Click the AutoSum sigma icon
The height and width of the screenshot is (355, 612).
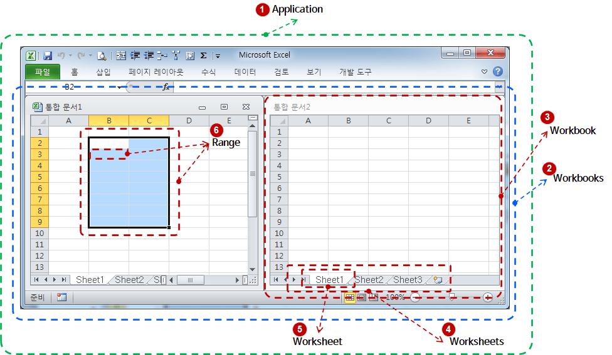coord(203,56)
